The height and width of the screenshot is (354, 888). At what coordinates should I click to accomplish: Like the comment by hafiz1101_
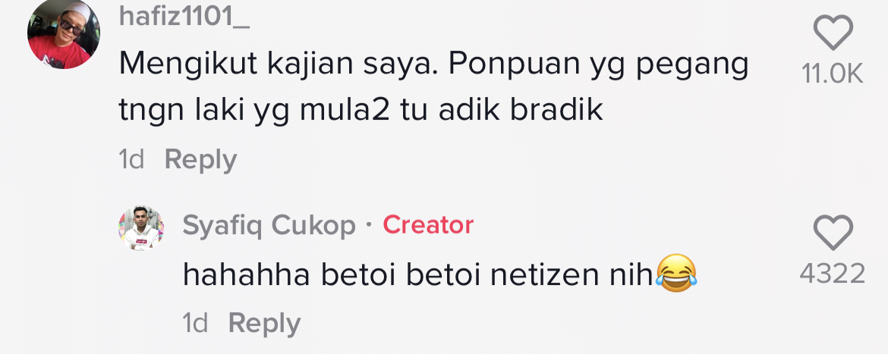833,33
